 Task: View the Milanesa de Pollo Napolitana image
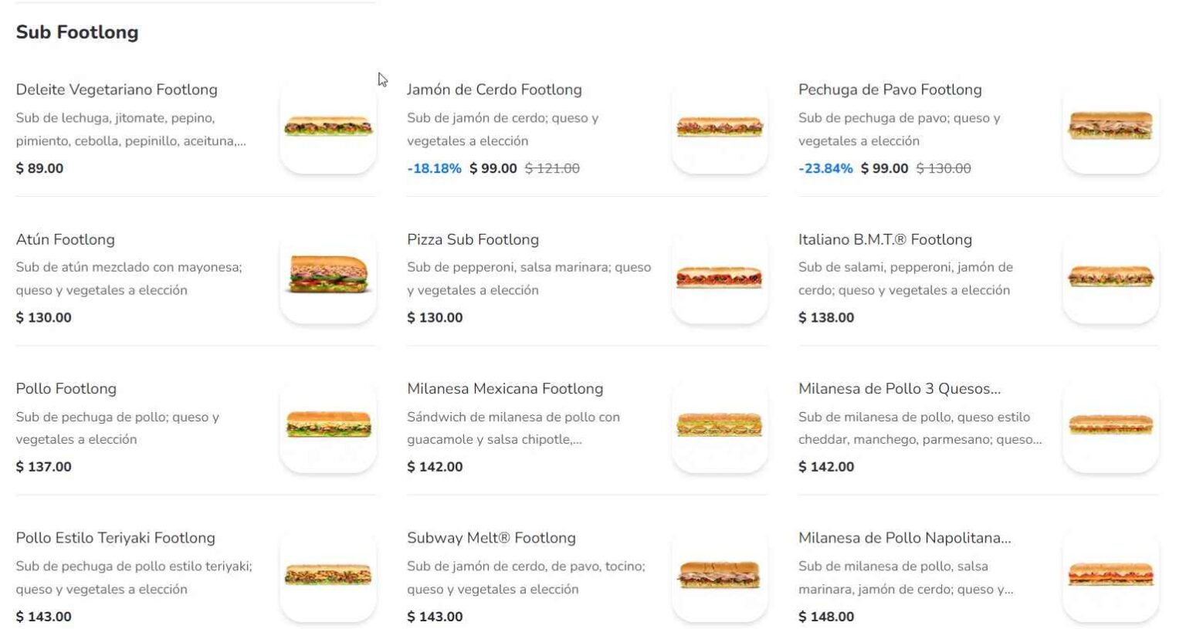(1110, 576)
